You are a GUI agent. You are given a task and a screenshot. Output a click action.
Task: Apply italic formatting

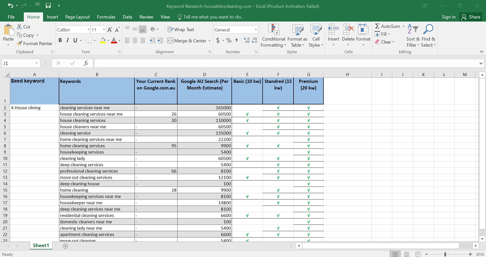click(x=67, y=40)
